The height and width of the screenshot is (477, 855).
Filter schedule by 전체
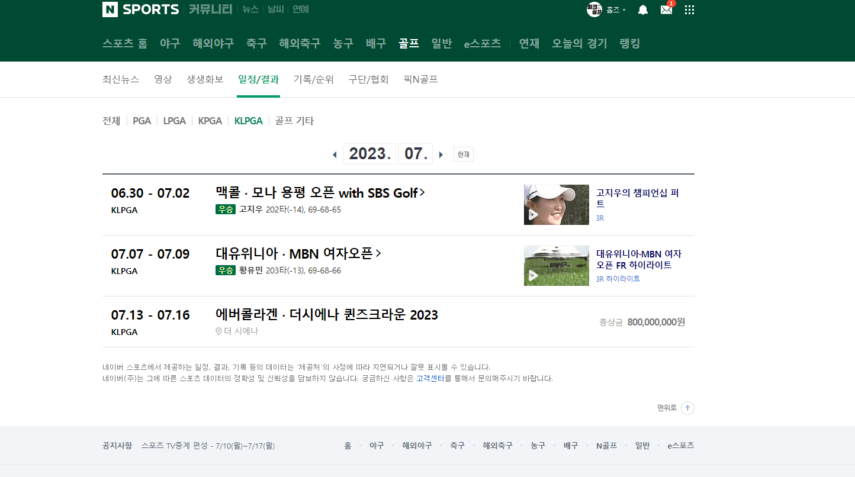tap(111, 121)
